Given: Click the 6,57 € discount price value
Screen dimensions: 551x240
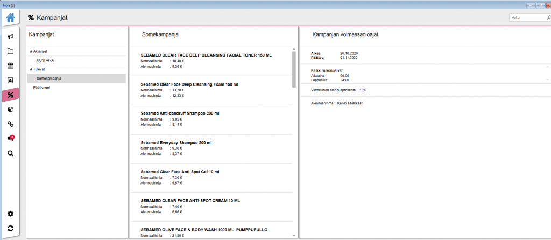Looking at the screenshot, I should click(177, 183).
